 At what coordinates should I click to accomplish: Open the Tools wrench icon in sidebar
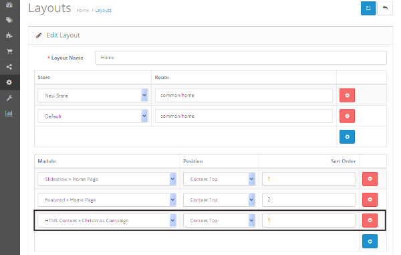click(9, 98)
